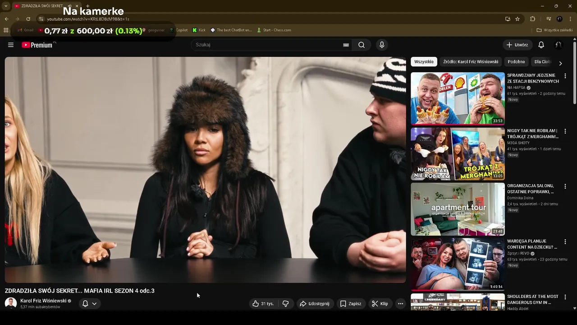The image size is (577, 325).
Task: Go to the YouTube Premium home logo
Action: click(x=37, y=45)
